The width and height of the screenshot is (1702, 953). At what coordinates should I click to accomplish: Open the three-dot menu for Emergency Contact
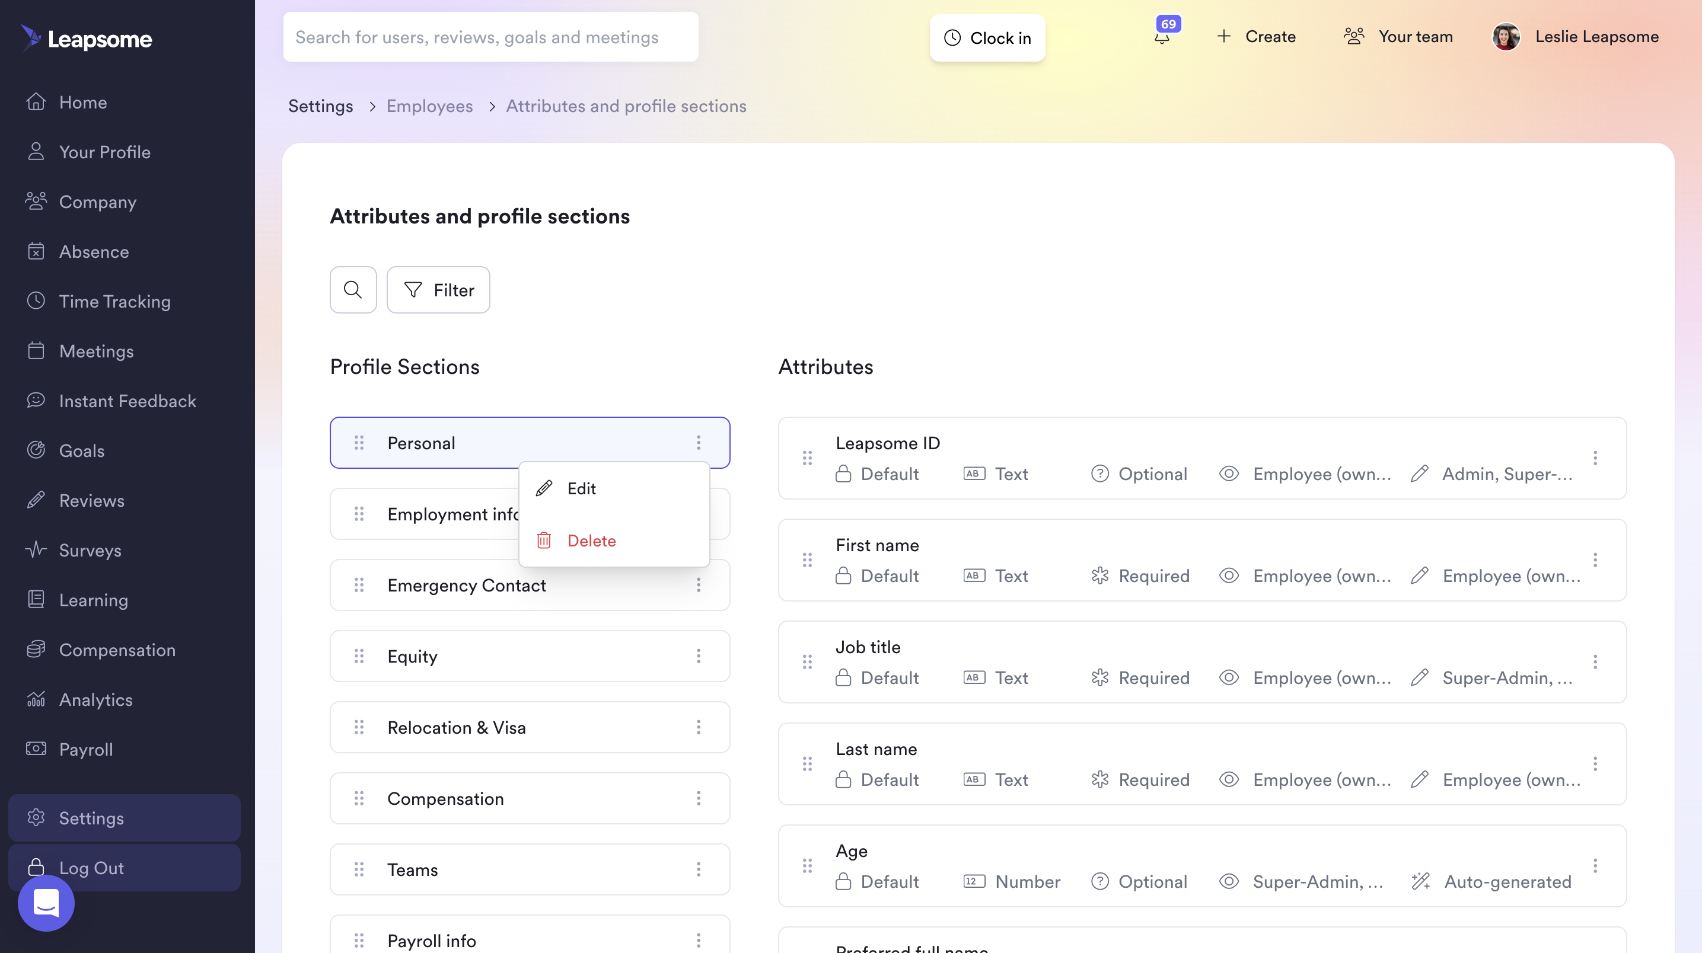tap(699, 585)
